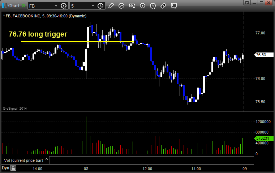
Task: Open the GET tools menu
Action: pyautogui.click(x=132, y=6)
